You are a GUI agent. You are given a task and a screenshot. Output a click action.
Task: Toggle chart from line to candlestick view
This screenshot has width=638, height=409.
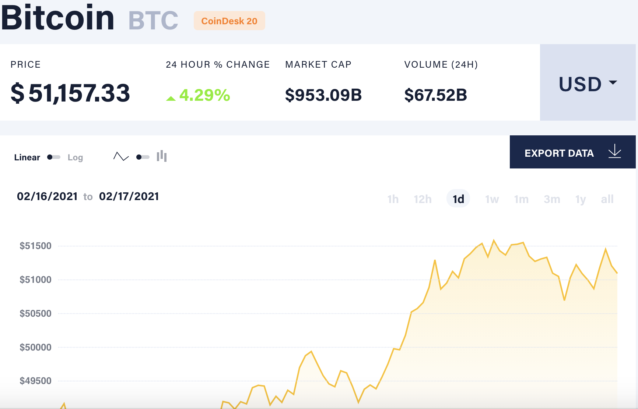162,157
